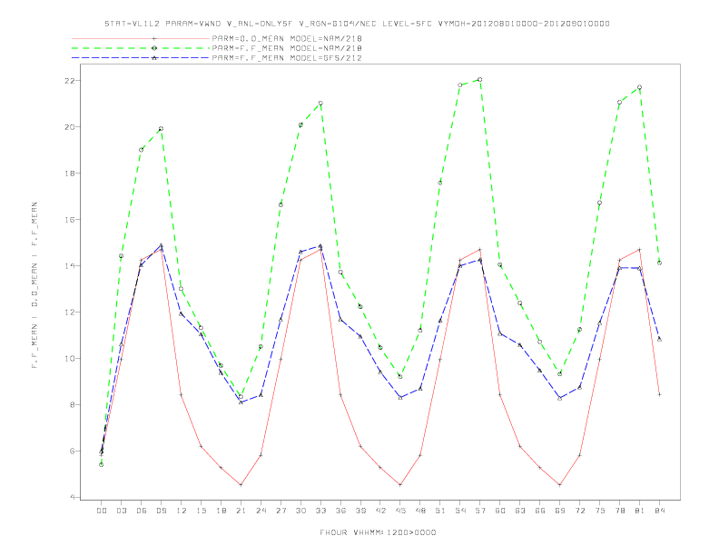Click x-axis tick label 81
The height and width of the screenshot is (556, 719).
pyautogui.click(x=640, y=511)
